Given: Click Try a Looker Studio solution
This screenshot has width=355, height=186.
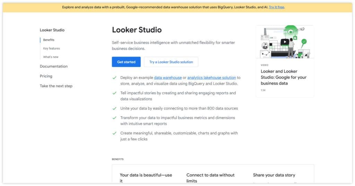Looking at the screenshot, I should click(171, 62).
